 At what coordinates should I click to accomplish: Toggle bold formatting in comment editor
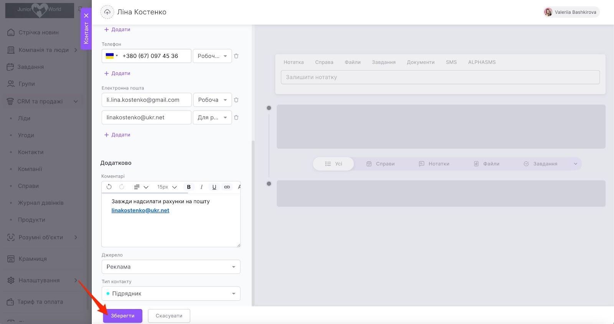tap(188, 187)
